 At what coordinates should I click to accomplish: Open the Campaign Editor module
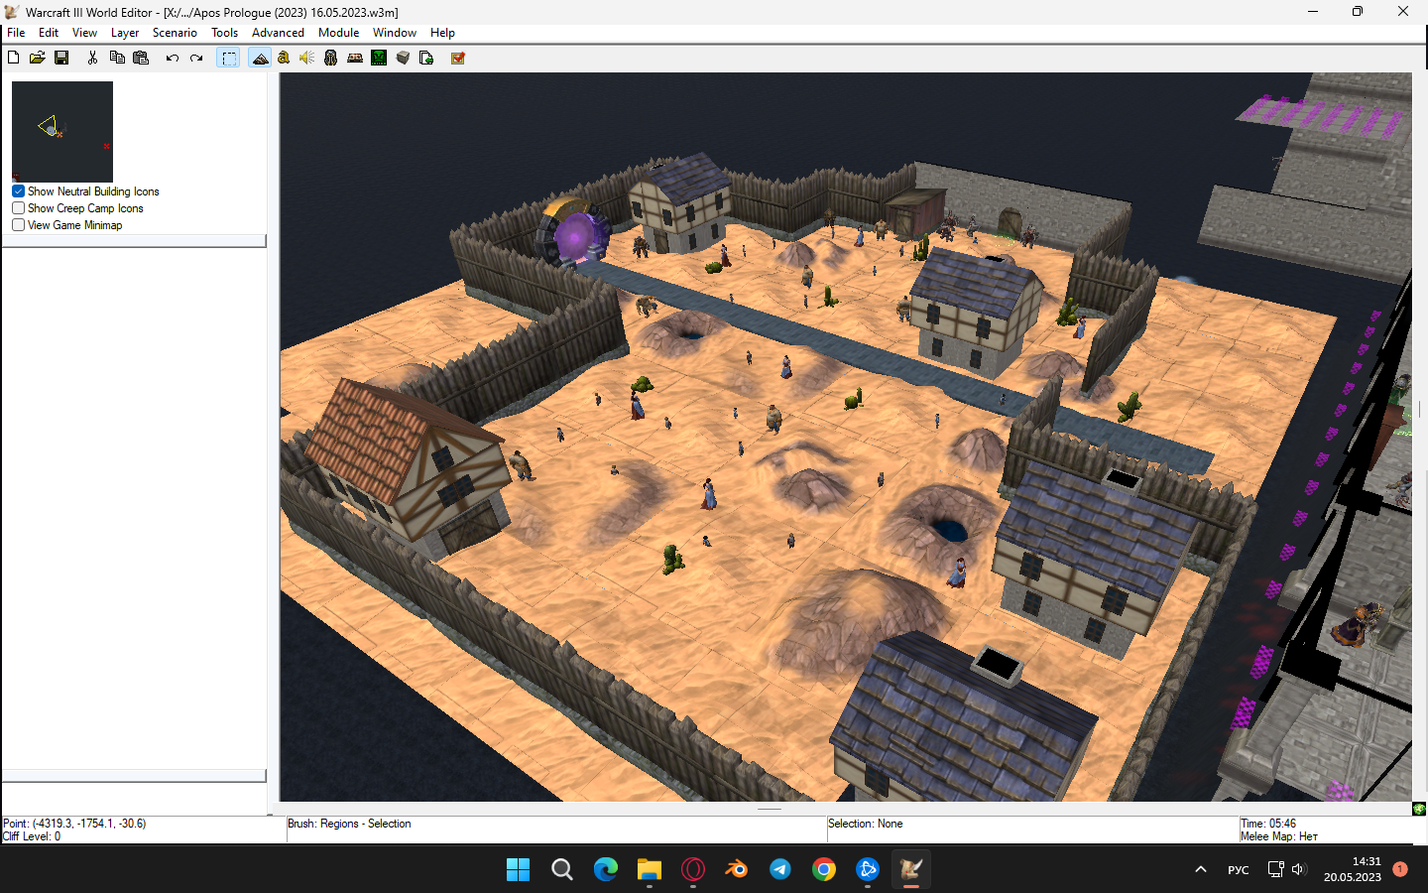pos(355,58)
